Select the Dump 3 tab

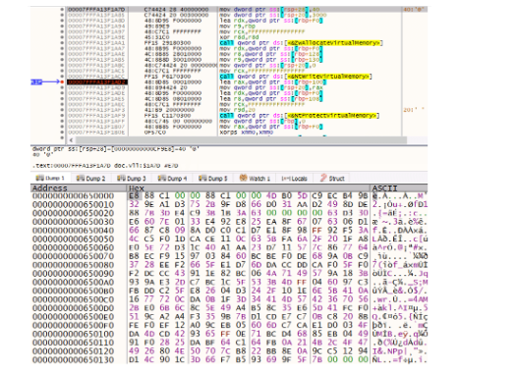[132, 178]
